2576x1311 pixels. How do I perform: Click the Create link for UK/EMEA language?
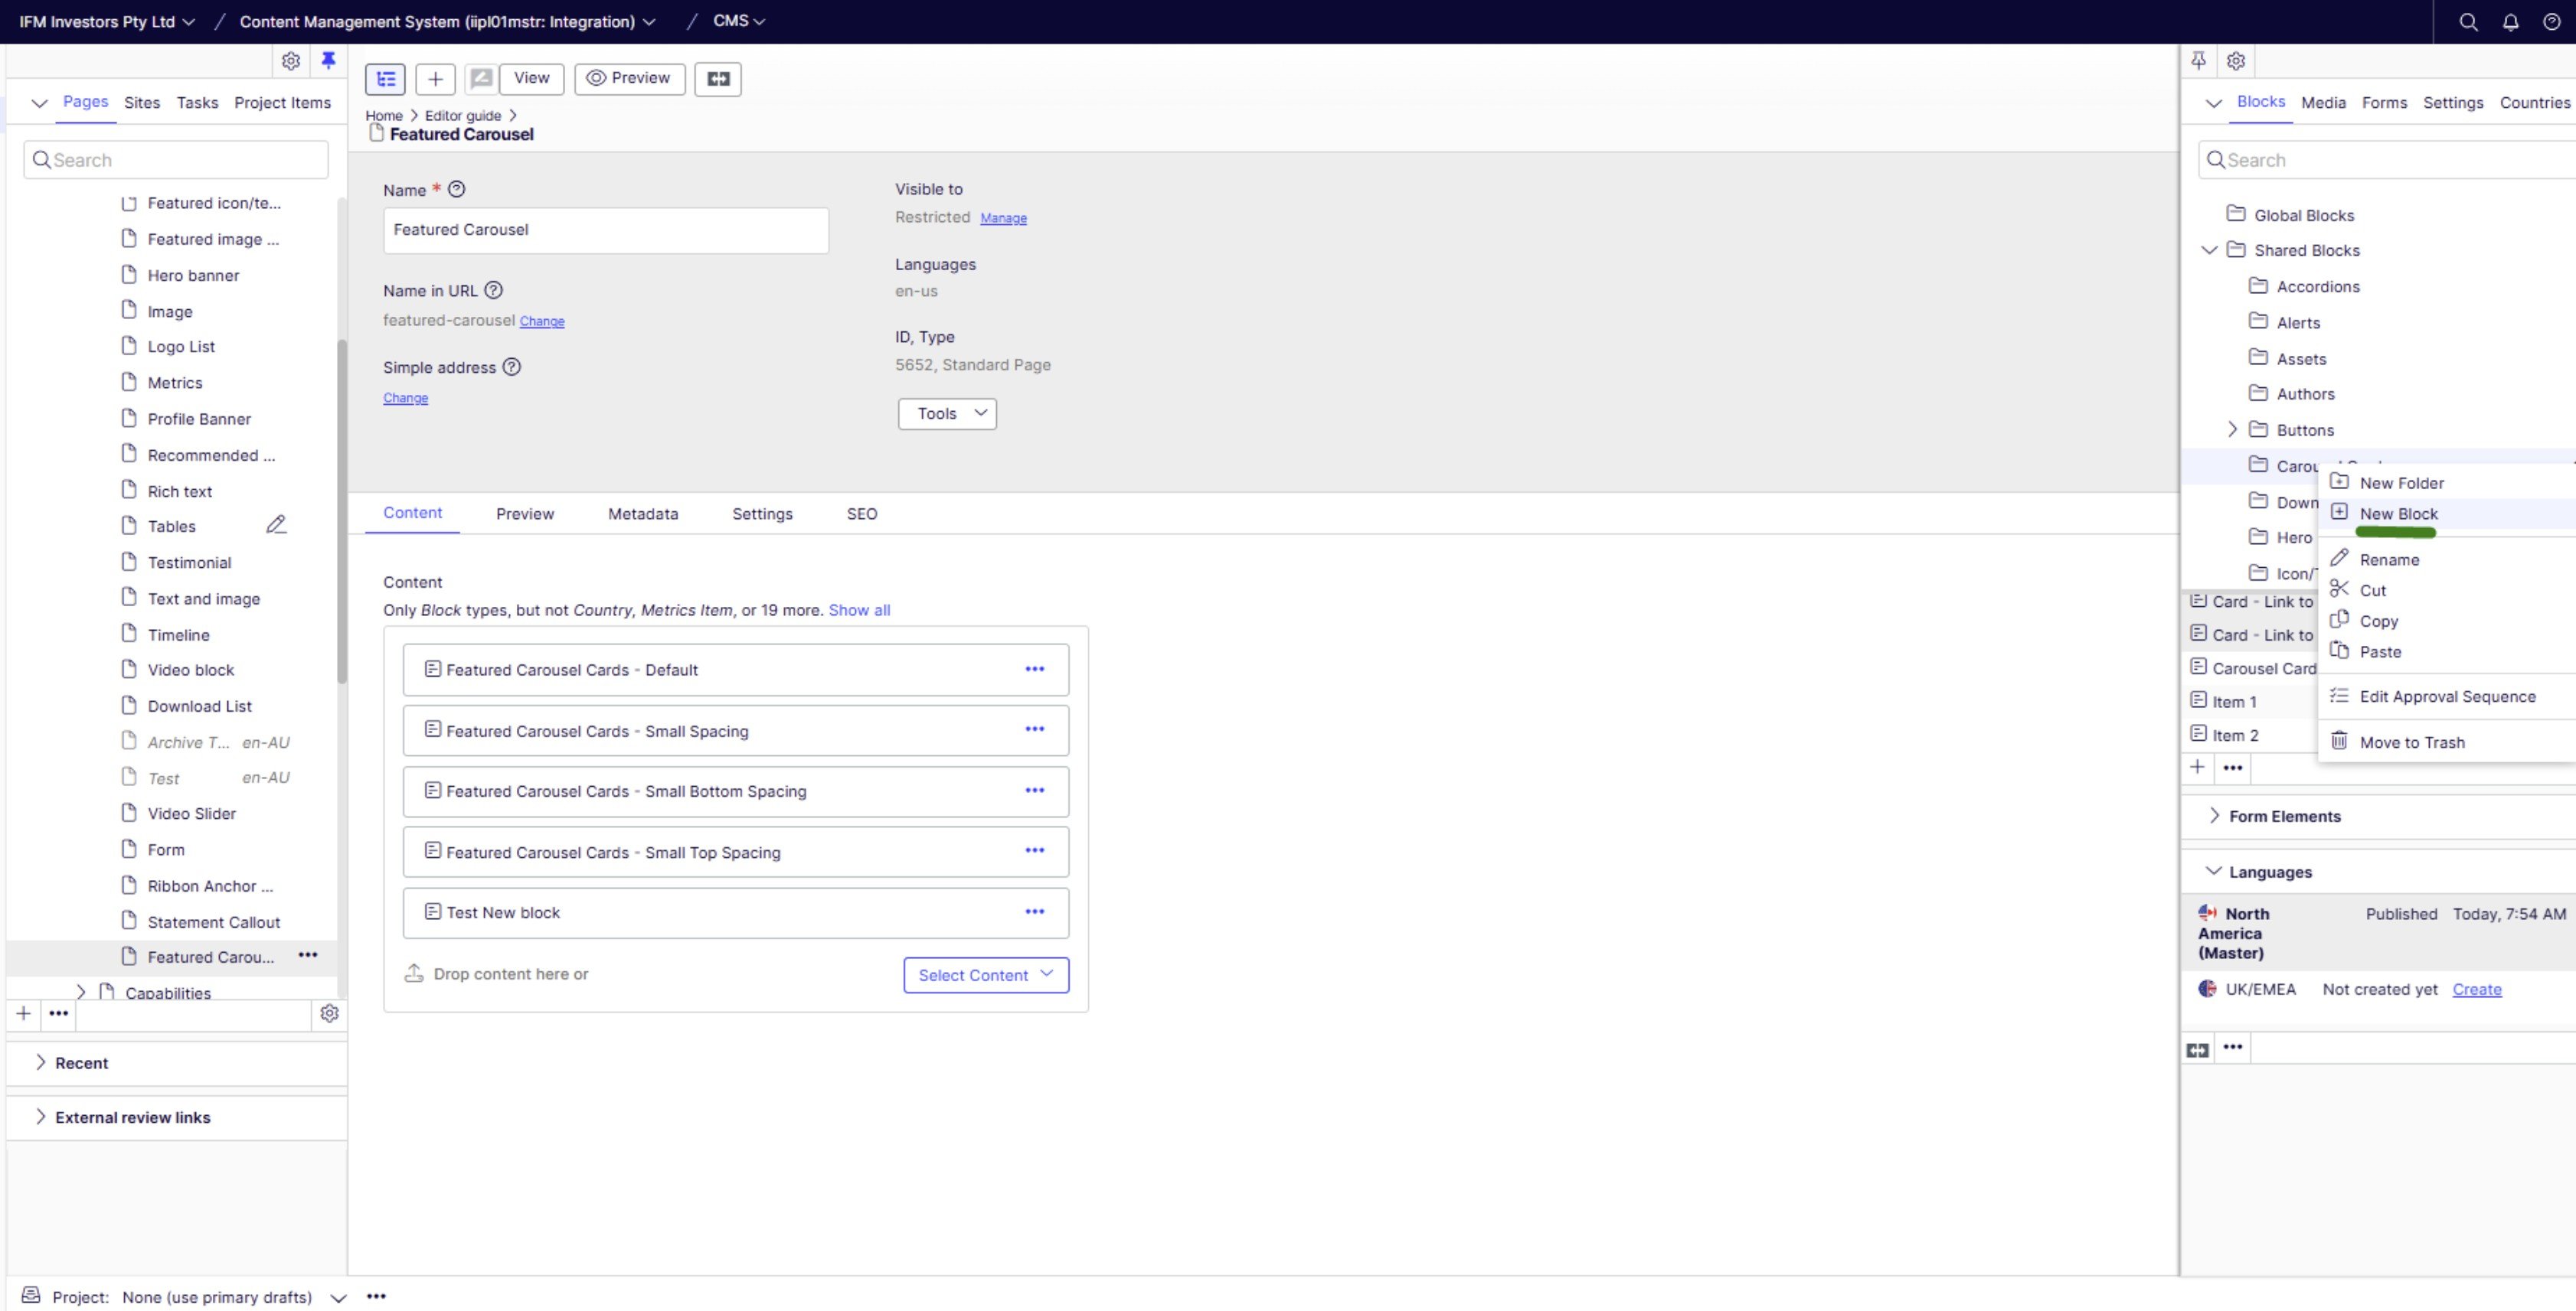point(2476,990)
